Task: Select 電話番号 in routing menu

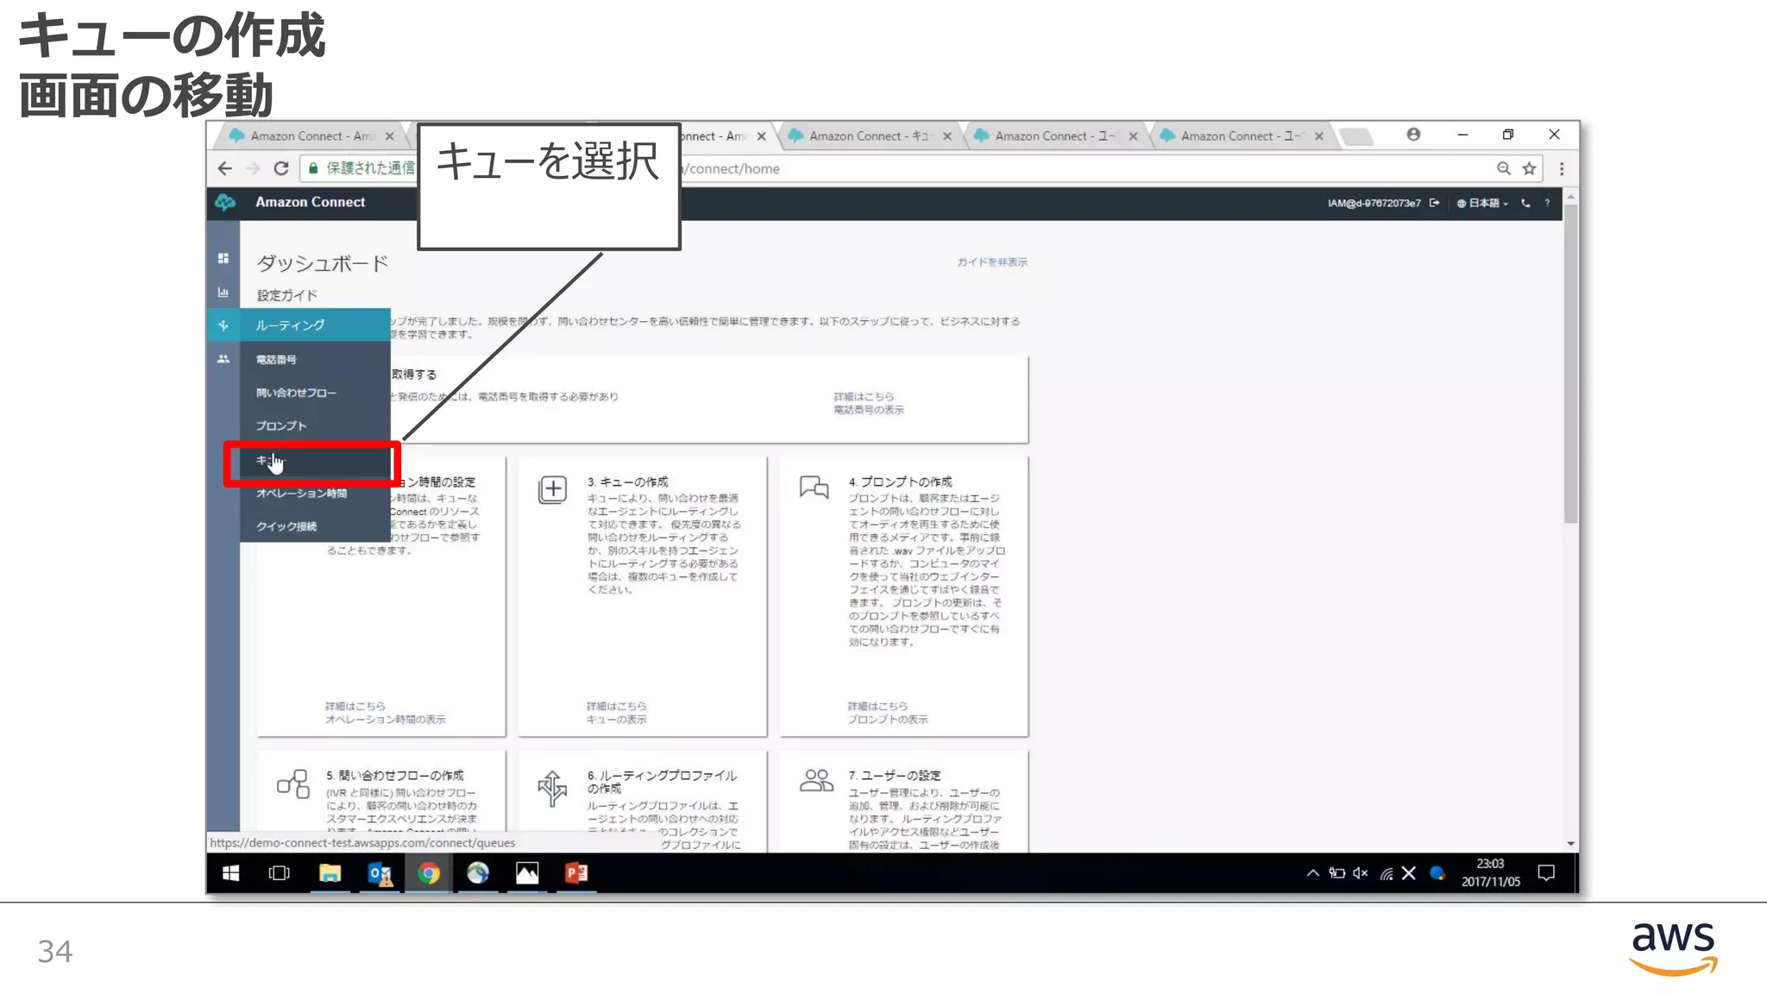Action: coord(315,359)
